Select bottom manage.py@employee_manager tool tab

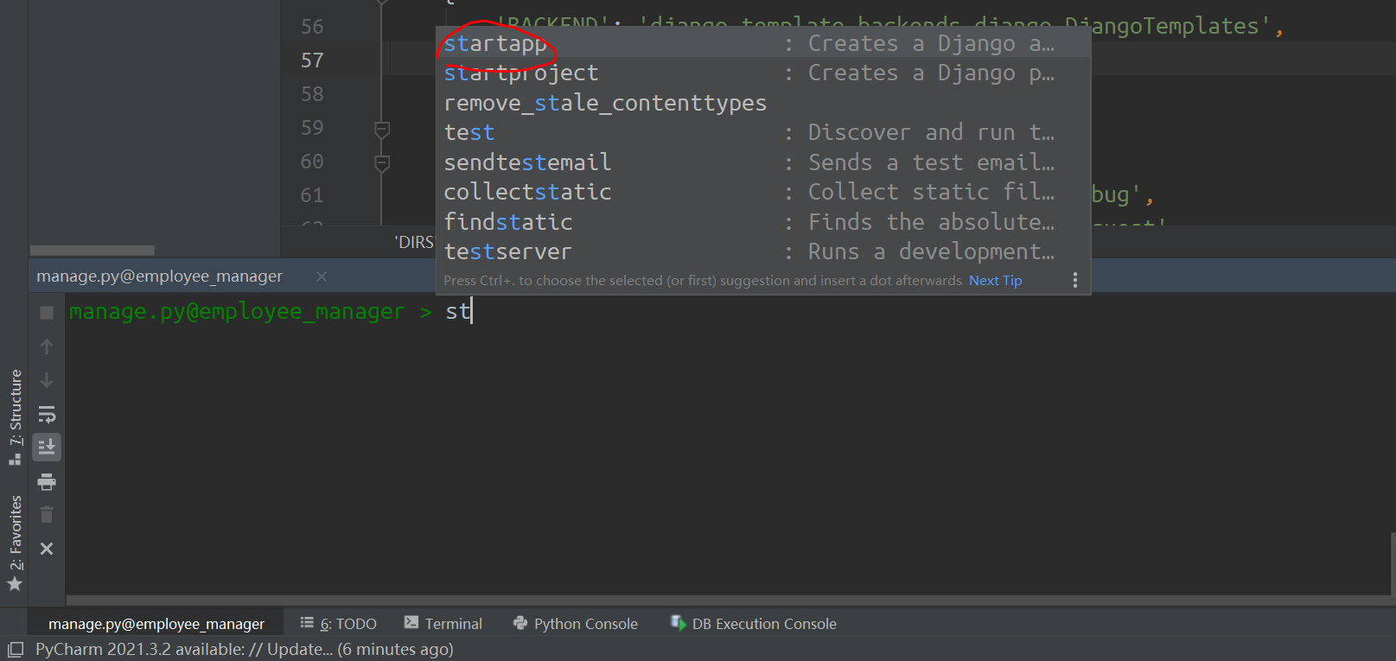coord(156,624)
